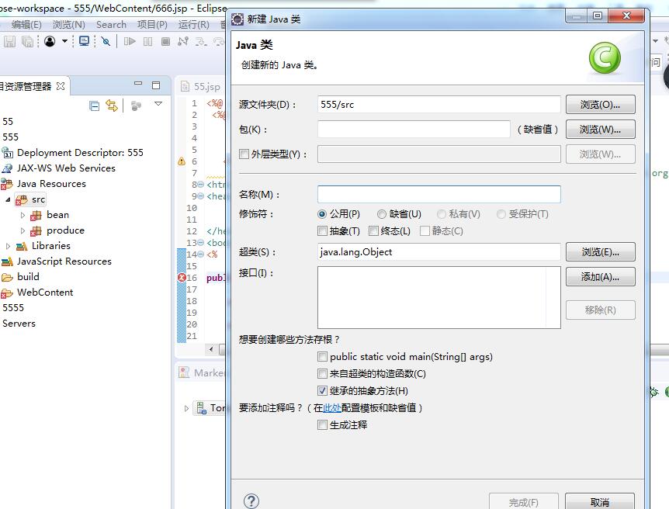Enable public static void main stub

pos(323,357)
